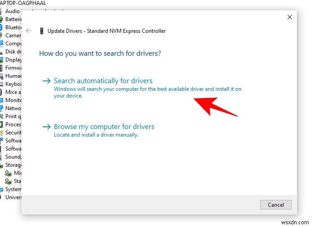Select System devices category in Device Manager
Image resolution: width=314 pixels, height=227 pixels.
(13, 189)
